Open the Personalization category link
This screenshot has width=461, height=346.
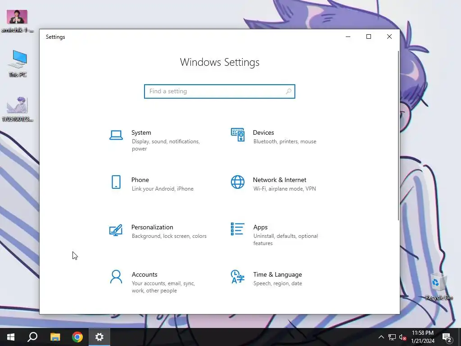coord(152,228)
